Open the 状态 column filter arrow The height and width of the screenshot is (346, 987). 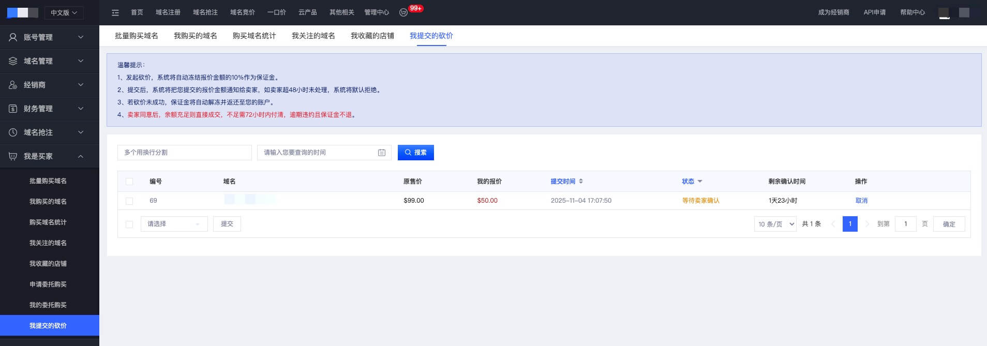tap(700, 182)
